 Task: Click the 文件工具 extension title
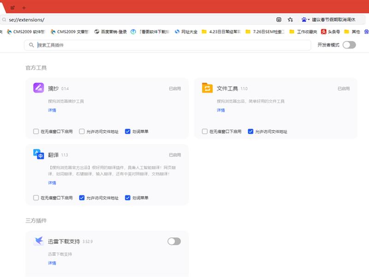[227, 89]
